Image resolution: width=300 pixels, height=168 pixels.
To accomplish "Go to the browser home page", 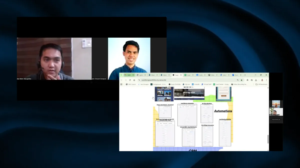I will click(x=134, y=80).
